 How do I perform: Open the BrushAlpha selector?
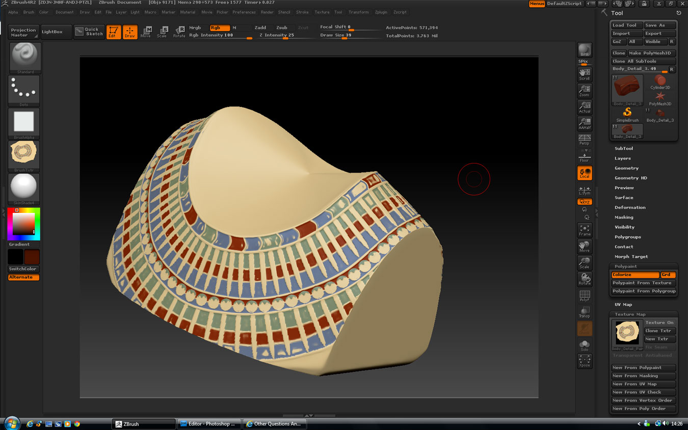[24, 124]
